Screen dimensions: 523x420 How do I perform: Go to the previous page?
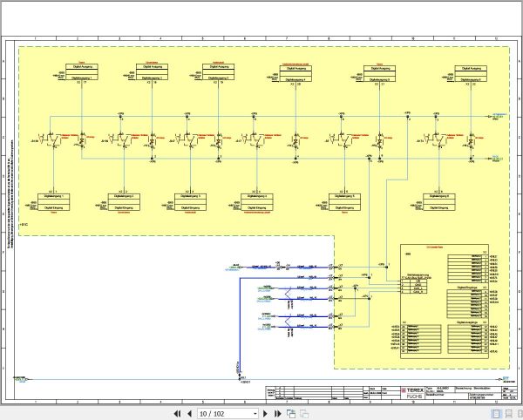[x=189, y=414]
